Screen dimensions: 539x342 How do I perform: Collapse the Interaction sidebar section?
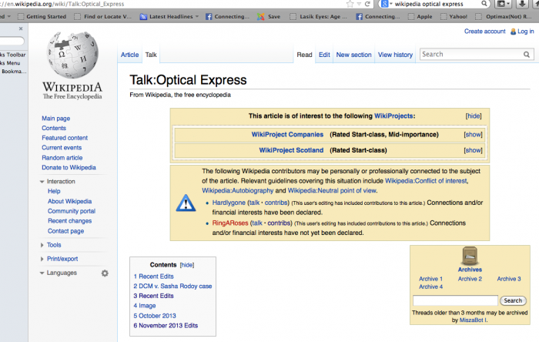coord(42,182)
